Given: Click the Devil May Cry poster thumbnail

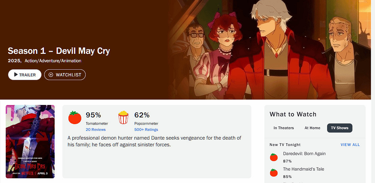Looking at the screenshot, I should click(30, 141).
